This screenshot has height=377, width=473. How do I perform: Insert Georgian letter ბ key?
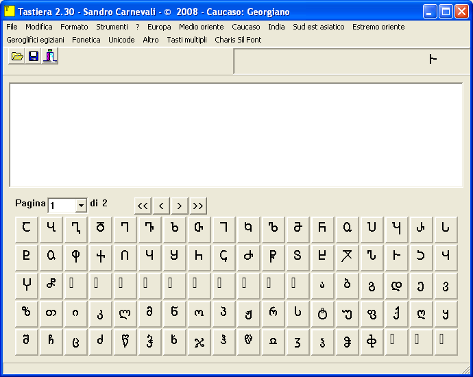click(348, 286)
